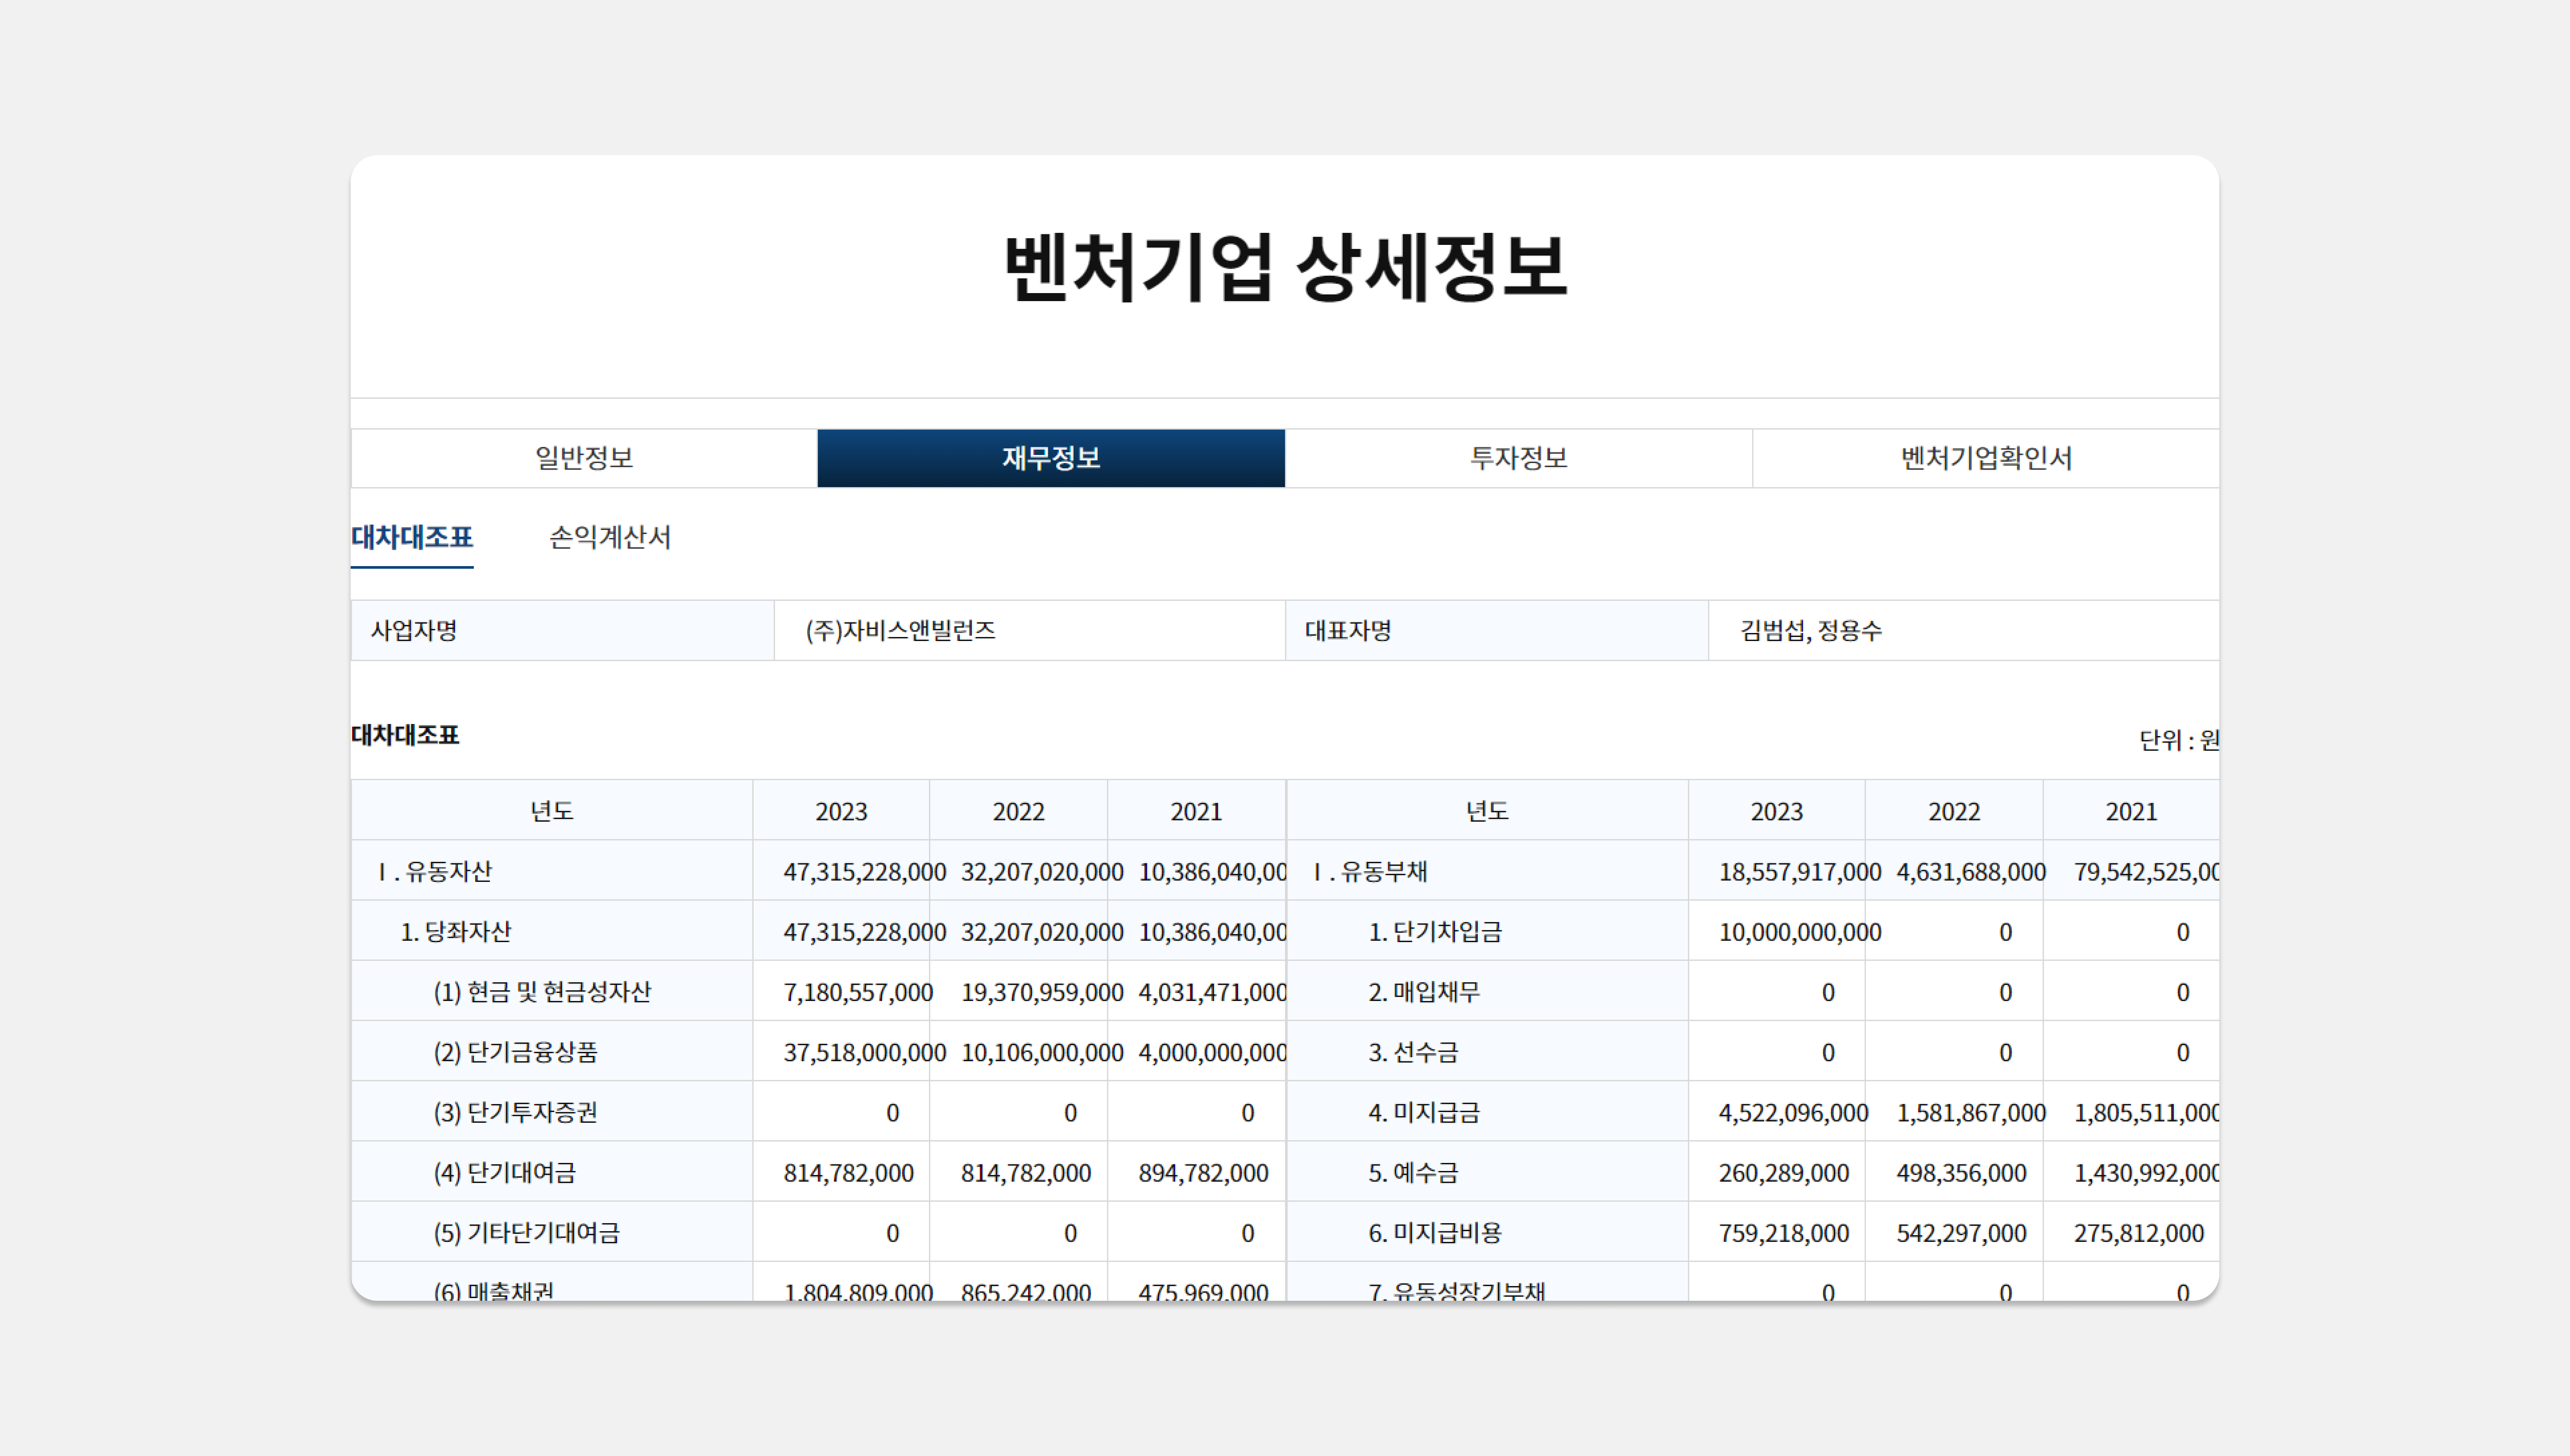
Task: Click the 759,218,000 미지급비용 value
Action: click(1784, 1232)
